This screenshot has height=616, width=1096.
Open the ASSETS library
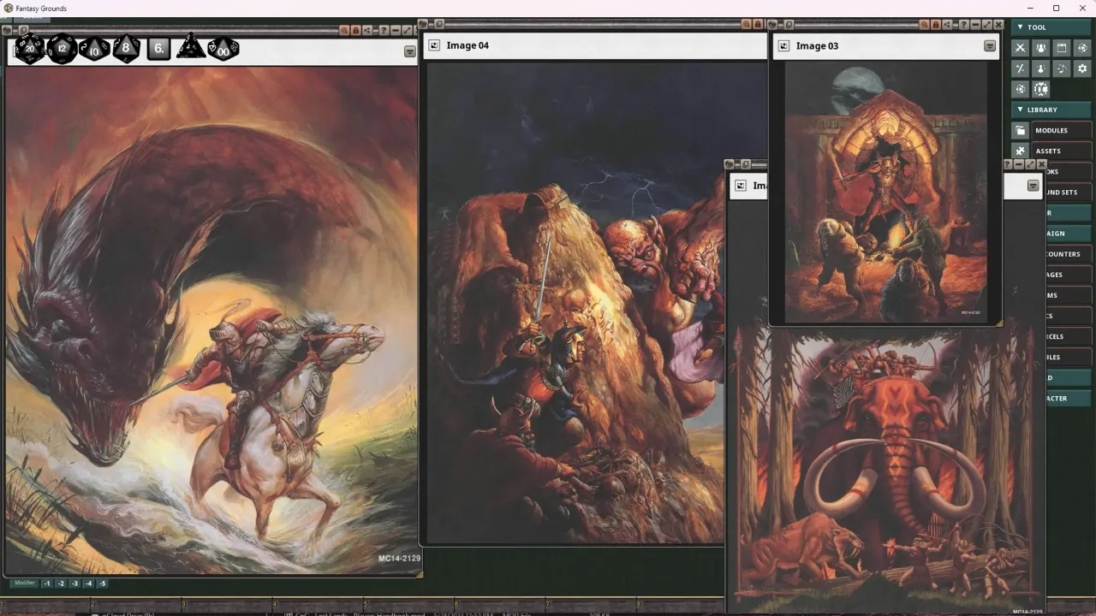(x=1062, y=151)
